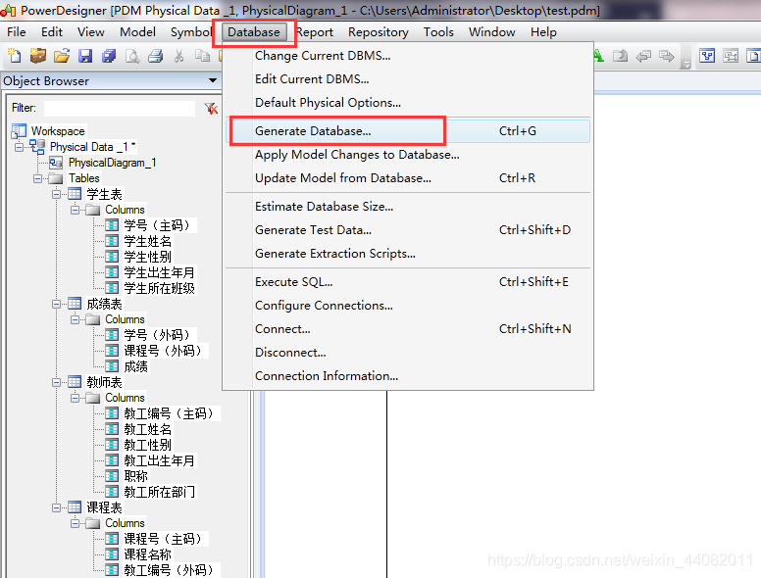
Task: Choose Apply Model Changes to Database...
Action: tap(408, 155)
